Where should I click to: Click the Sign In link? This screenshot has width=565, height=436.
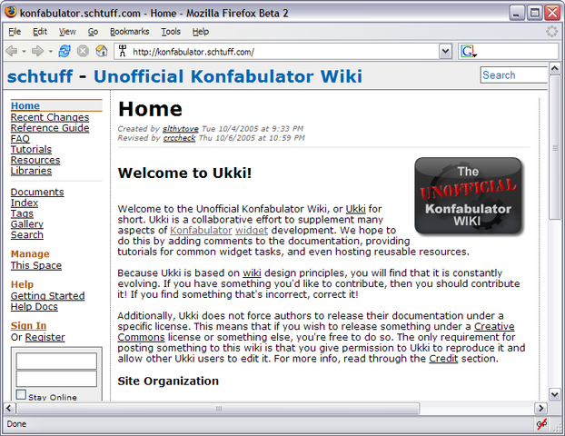click(28, 326)
